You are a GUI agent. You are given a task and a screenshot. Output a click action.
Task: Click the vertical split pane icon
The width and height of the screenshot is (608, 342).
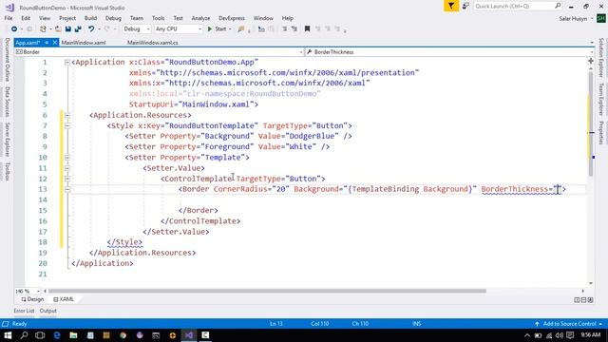pos(577,300)
